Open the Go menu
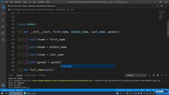 pos(30,2)
